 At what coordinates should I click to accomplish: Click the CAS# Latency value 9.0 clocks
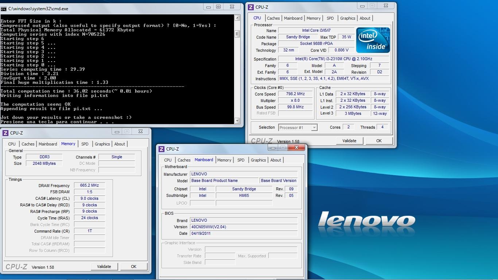pos(89,198)
